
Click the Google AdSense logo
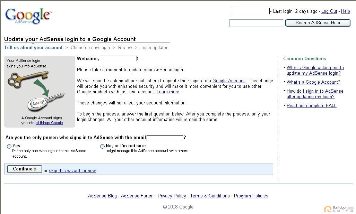29,16
